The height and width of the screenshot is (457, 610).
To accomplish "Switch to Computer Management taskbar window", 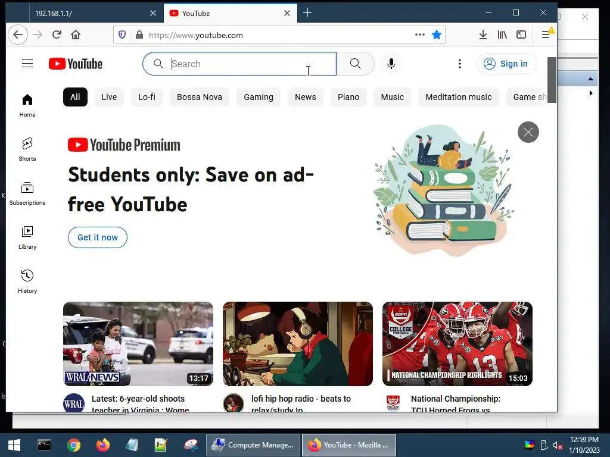I will [x=253, y=445].
